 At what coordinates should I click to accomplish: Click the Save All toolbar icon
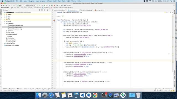tap(4, 5)
